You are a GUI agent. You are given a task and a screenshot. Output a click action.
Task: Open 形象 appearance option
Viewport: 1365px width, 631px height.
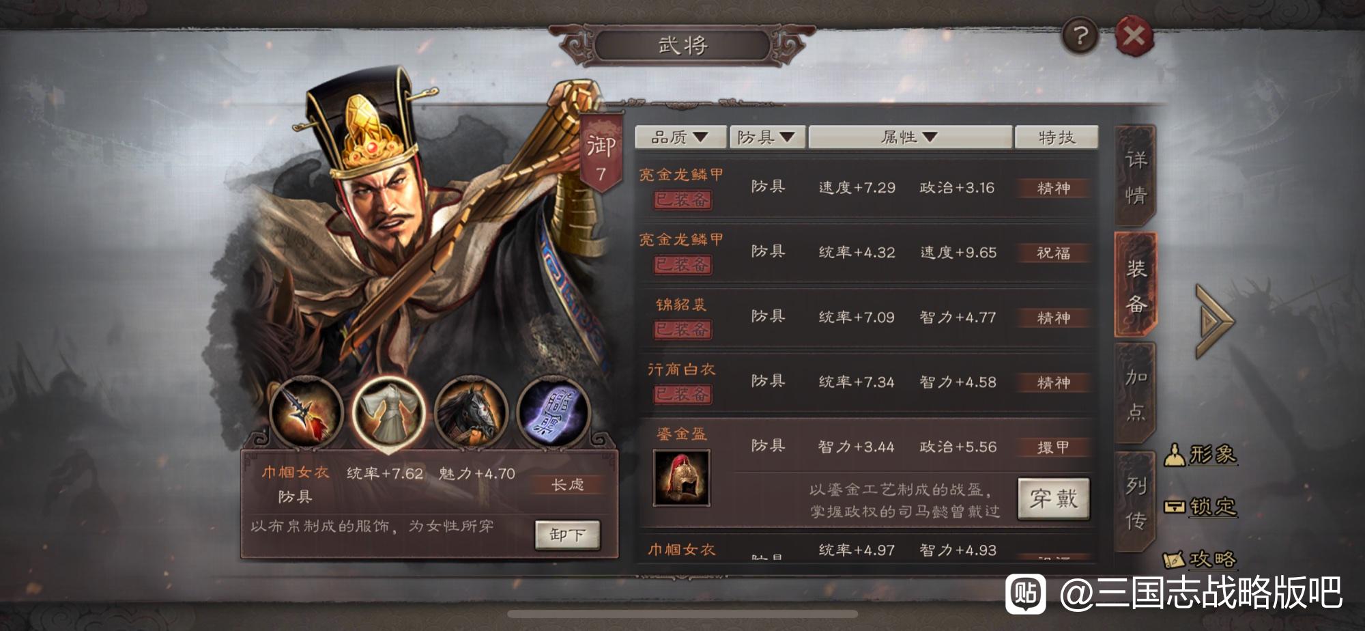1201,454
